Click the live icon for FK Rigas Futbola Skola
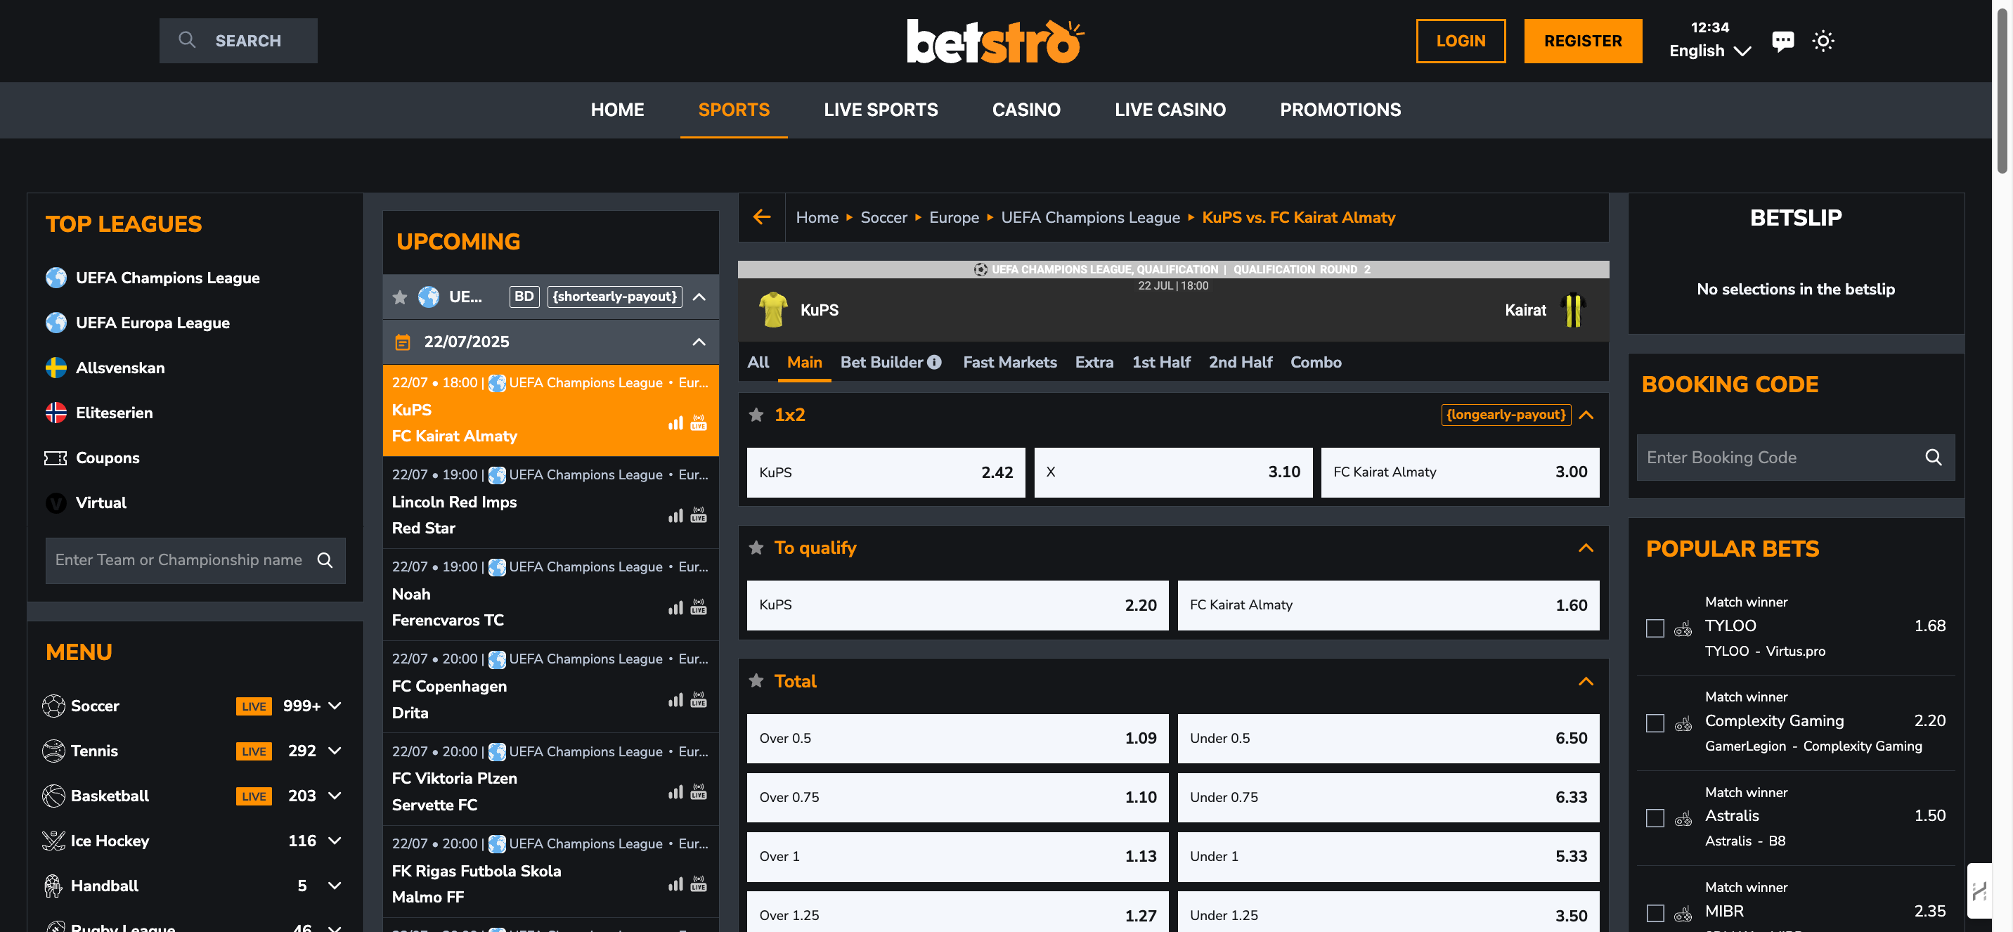This screenshot has height=932, width=2013. coord(699,884)
